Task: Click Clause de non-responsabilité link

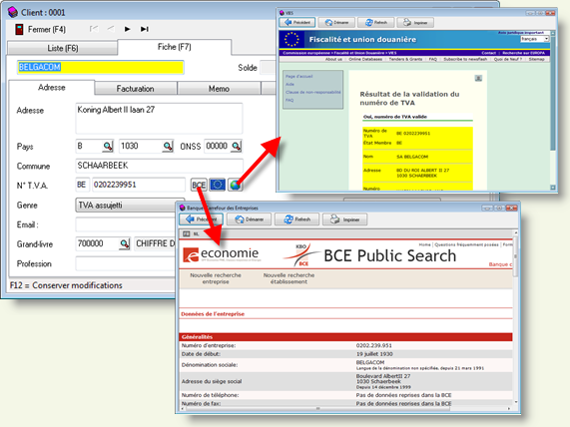Action: tap(313, 93)
